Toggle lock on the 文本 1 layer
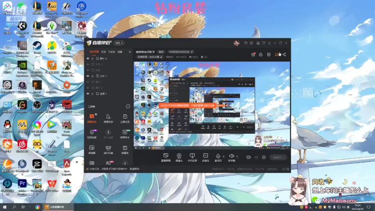This screenshot has width=375, height=211. pos(92,76)
